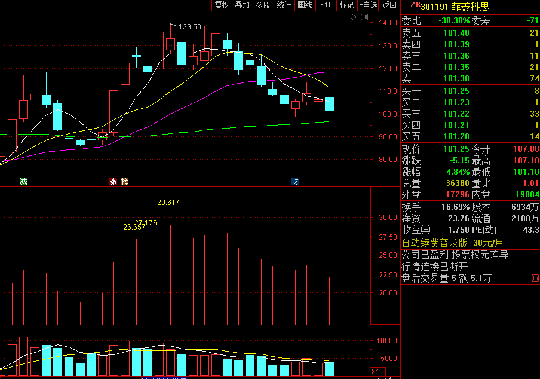The image size is (540, 379).
Task: Click the 行情连接已断开 status message
Action: click(x=435, y=267)
